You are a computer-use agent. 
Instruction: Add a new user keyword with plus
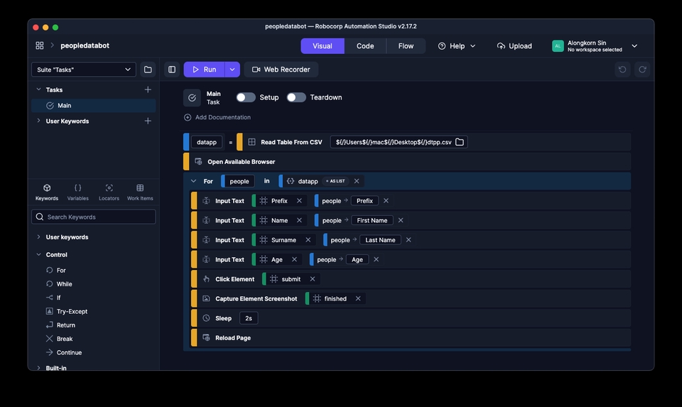point(148,121)
